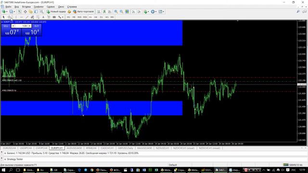308x173 pixels.
Task: Open the Profiles icon in toolbar
Action: coord(11,12)
